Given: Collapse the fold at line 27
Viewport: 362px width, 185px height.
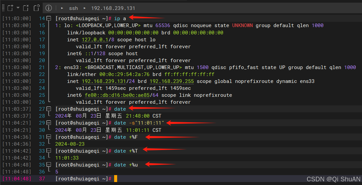Looking at the screenshot, I should tap(49, 109).
